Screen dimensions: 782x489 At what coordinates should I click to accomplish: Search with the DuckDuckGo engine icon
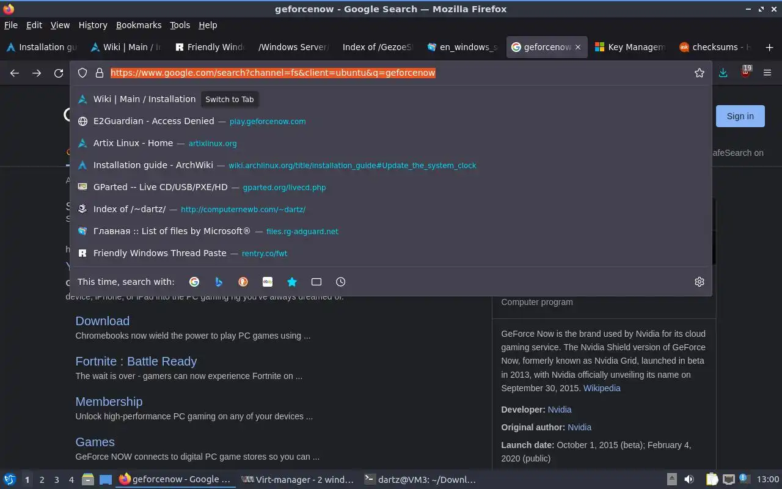243,282
